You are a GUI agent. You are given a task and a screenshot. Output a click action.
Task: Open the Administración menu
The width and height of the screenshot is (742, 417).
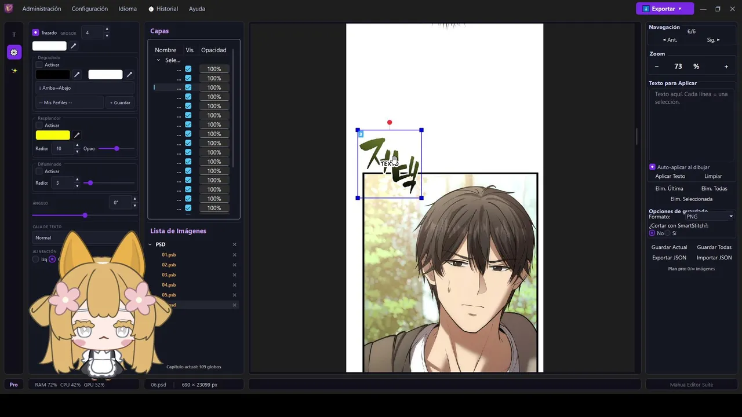(42, 9)
